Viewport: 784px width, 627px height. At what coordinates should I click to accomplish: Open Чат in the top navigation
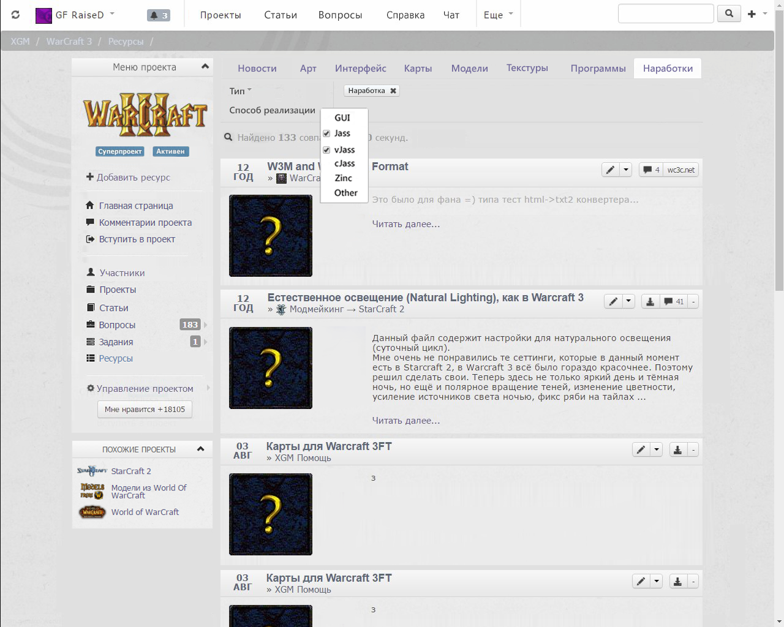[x=451, y=15]
